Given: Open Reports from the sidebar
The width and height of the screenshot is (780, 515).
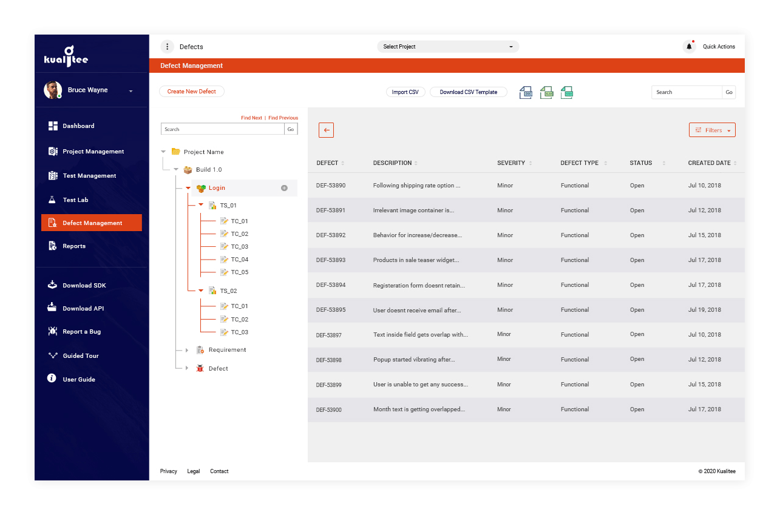Looking at the screenshot, I should [74, 246].
